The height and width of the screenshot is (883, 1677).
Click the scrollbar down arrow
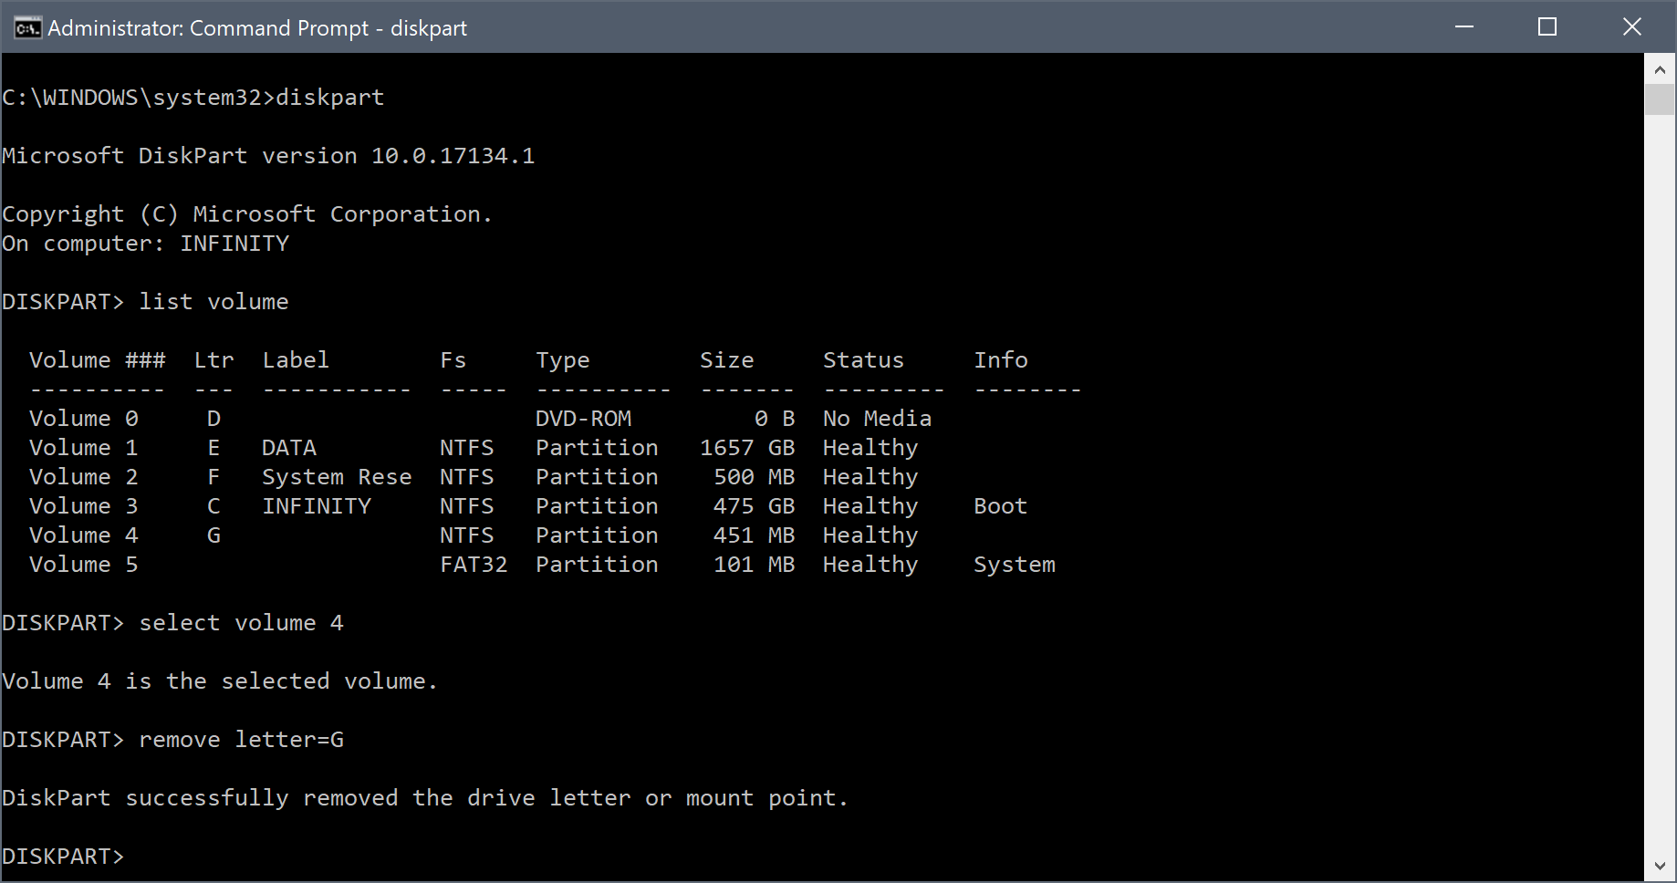[1660, 867]
